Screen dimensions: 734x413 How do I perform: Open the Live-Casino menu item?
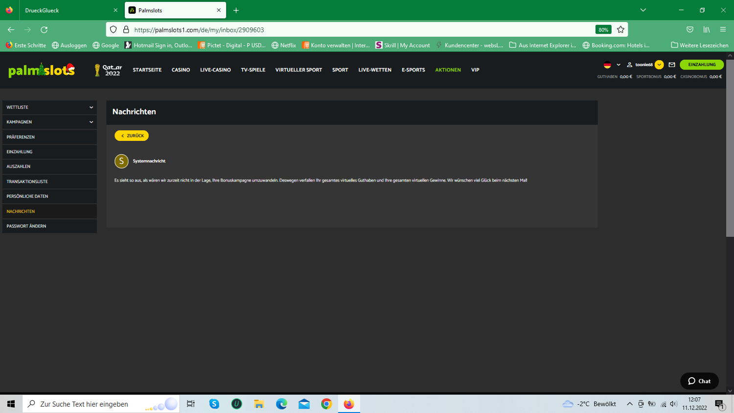click(215, 70)
